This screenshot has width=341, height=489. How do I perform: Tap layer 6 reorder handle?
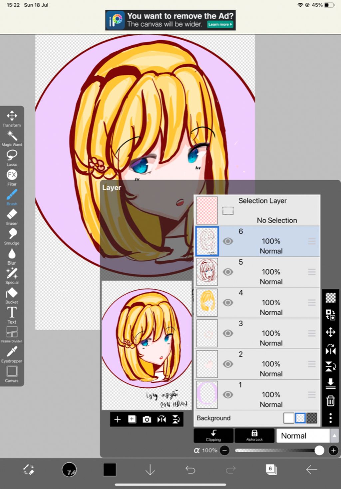click(x=312, y=241)
